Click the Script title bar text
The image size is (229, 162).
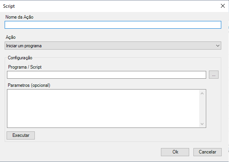(x=9, y=6)
